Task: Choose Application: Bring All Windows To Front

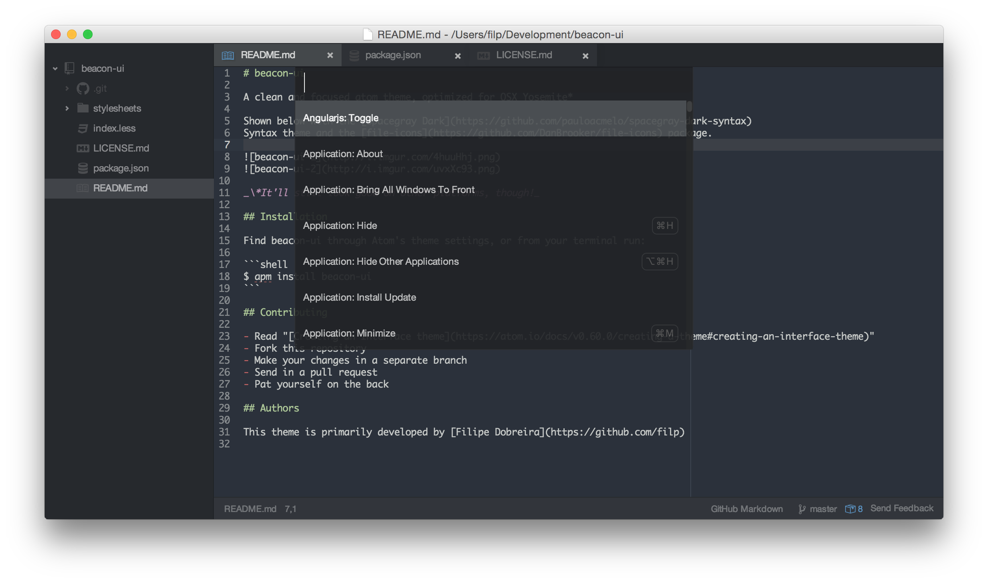Action: 490,190
